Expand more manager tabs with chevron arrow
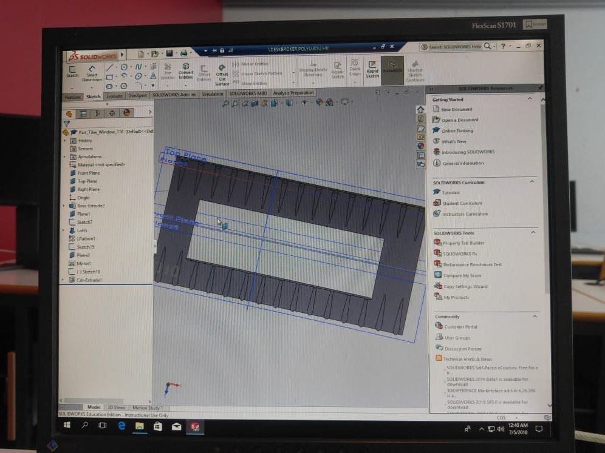The image size is (605, 453). pyautogui.click(x=150, y=112)
